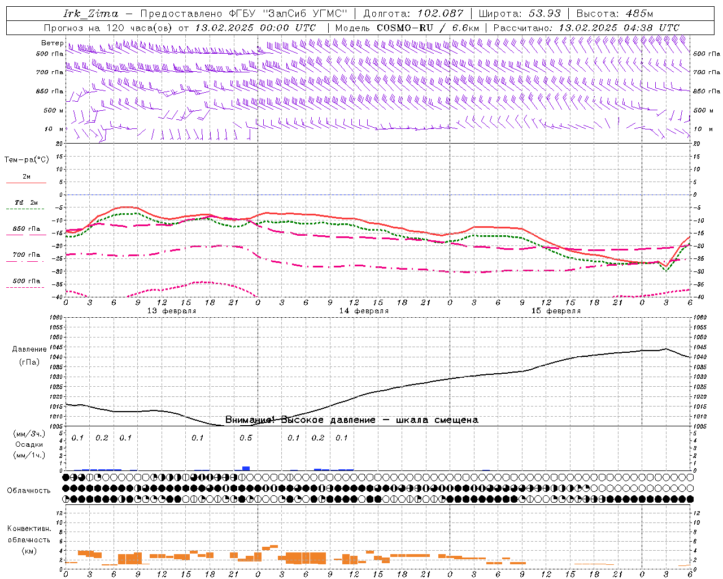This screenshot has width=723, height=579.
Task: Click the "Долгота: 102.087" value
Action: (x=413, y=14)
